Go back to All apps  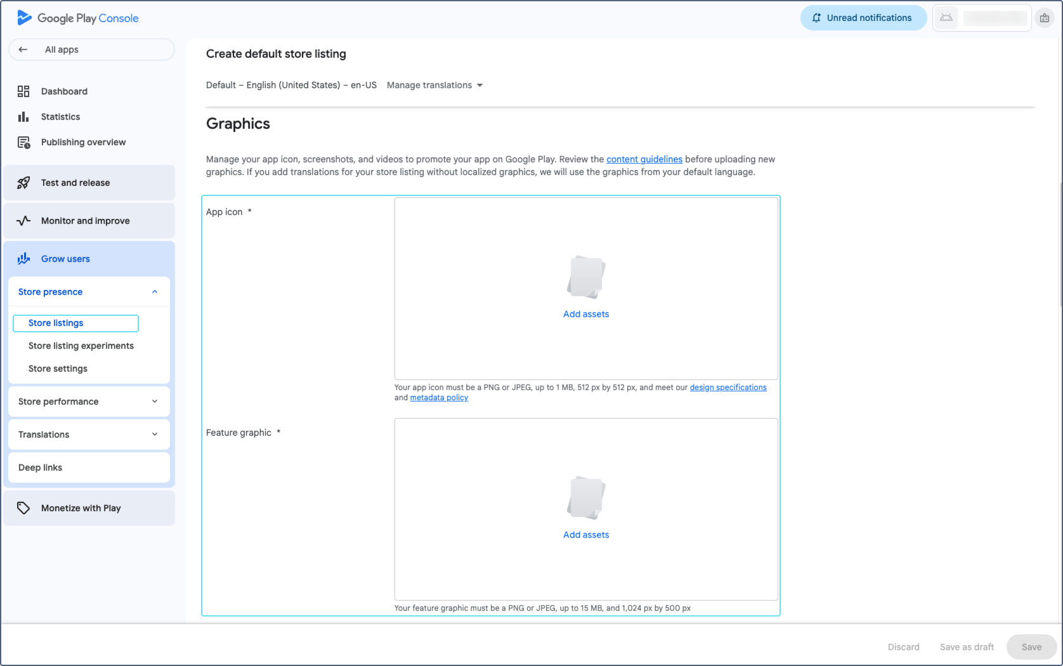91,49
